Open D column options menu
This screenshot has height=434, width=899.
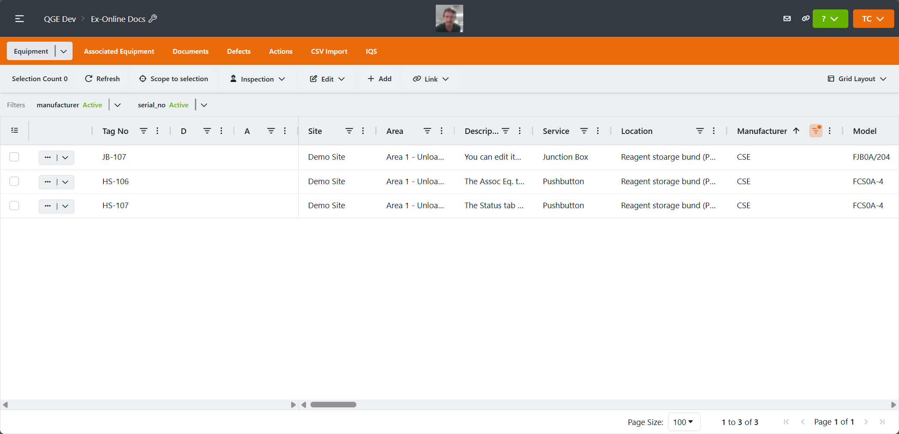222,131
